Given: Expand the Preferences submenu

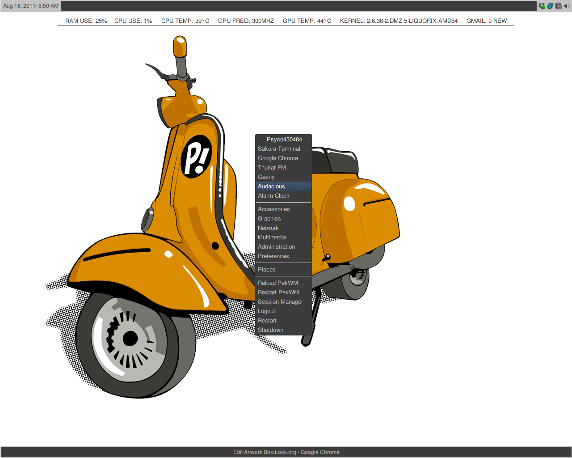Looking at the screenshot, I should coord(283,256).
